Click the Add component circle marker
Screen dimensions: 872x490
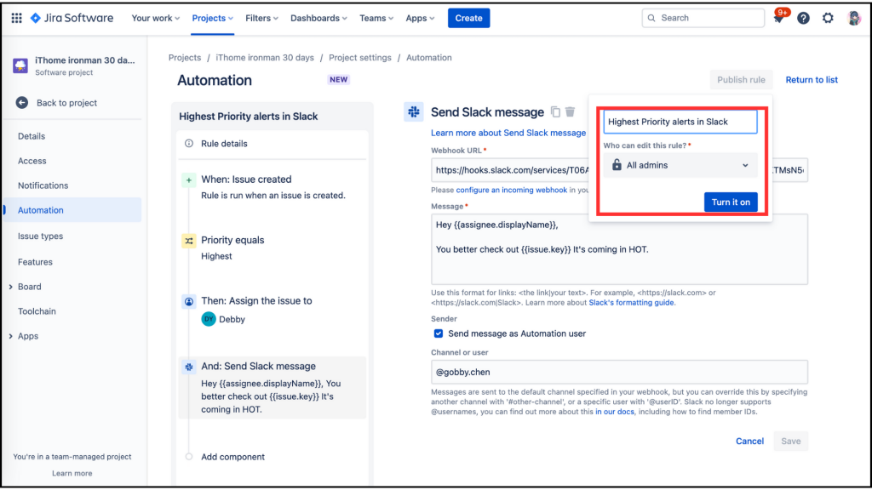point(189,457)
